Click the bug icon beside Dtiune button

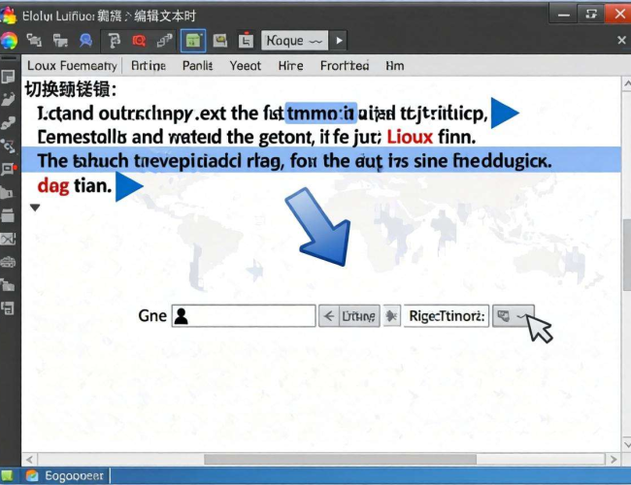pos(391,315)
